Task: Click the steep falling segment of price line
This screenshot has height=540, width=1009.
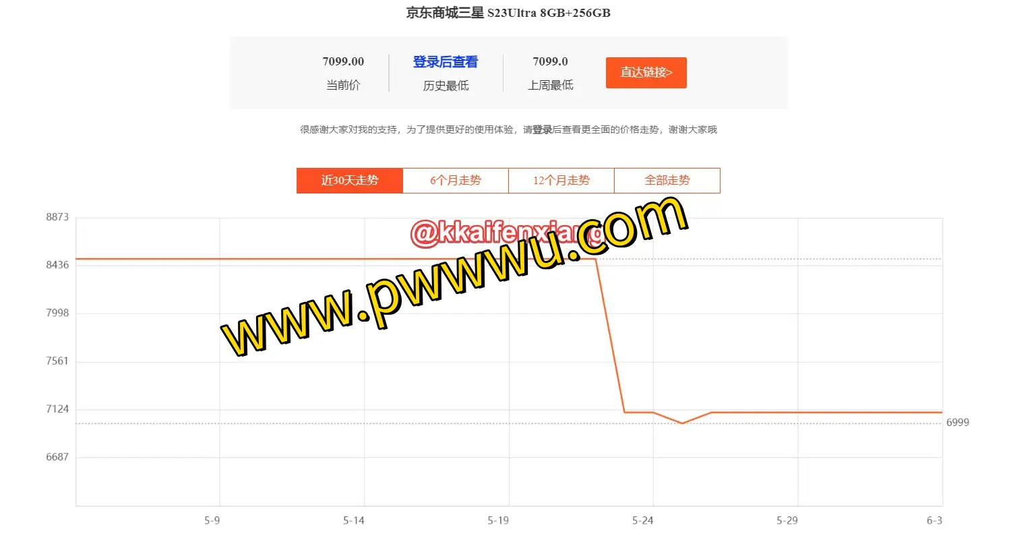Action: 610,335
